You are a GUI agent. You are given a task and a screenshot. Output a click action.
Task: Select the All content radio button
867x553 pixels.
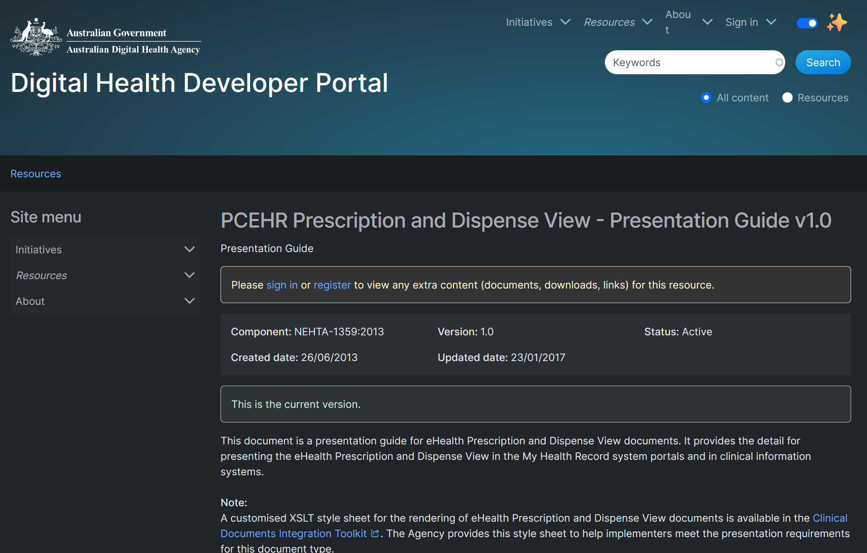point(706,97)
